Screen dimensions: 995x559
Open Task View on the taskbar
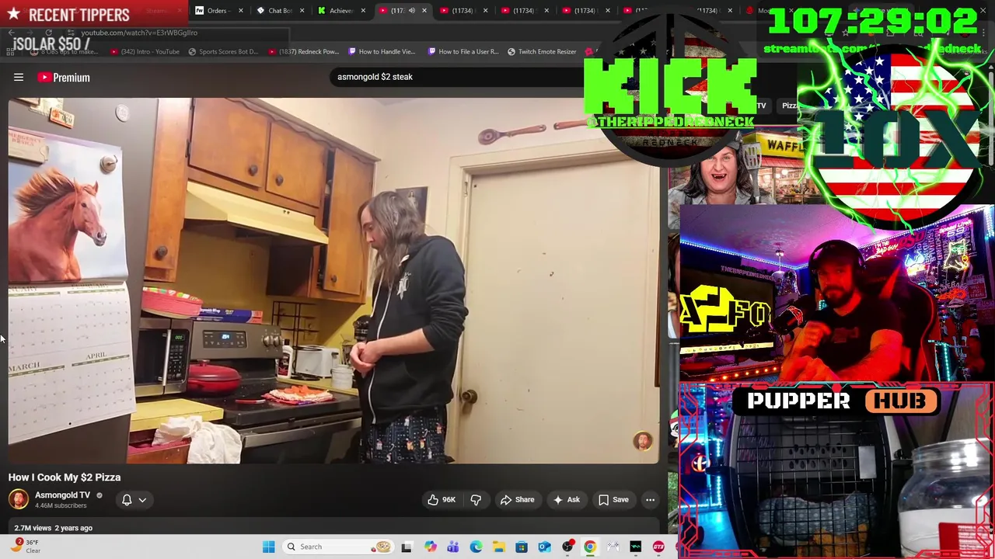(x=406, y=547)
